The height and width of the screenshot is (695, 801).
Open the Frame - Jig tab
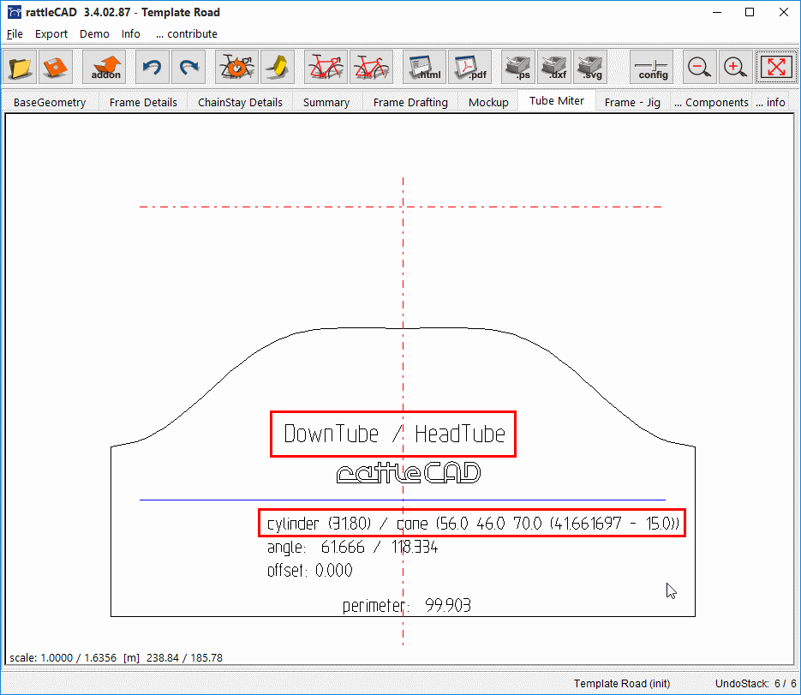click(632, 102)
